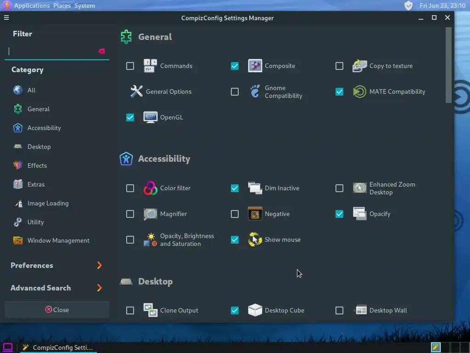Open the Opacify plugin icon
Viewport: 470px width, 353px height.
click(359, 214)
